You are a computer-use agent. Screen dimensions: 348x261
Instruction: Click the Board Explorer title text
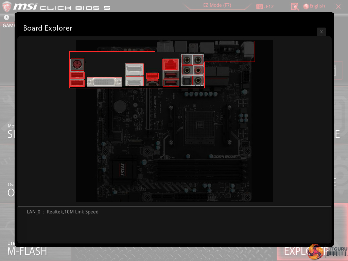pyautogui.click(x=48, y=28)
